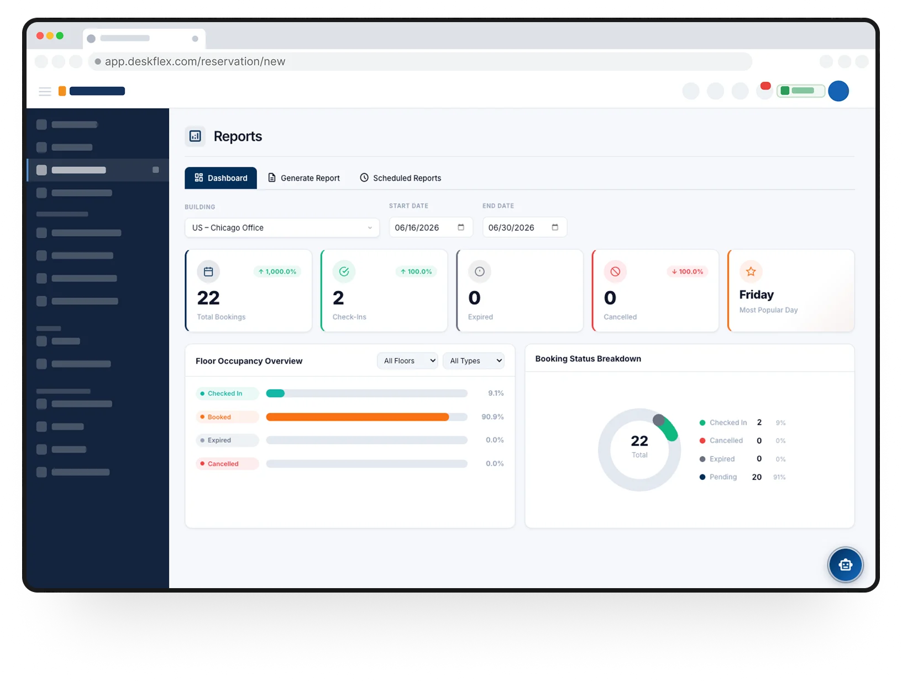Click the Expired status pill in occupancy
This screenshot has width=902, height=681.
click(227, 440)
